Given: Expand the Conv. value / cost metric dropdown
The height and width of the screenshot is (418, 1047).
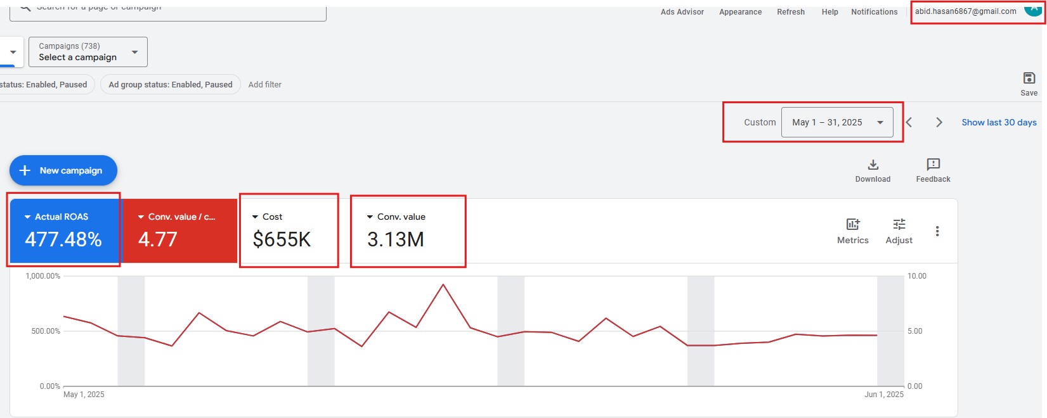Looking at the screenshot, I should pyautogui.click(x=141, y=217).
